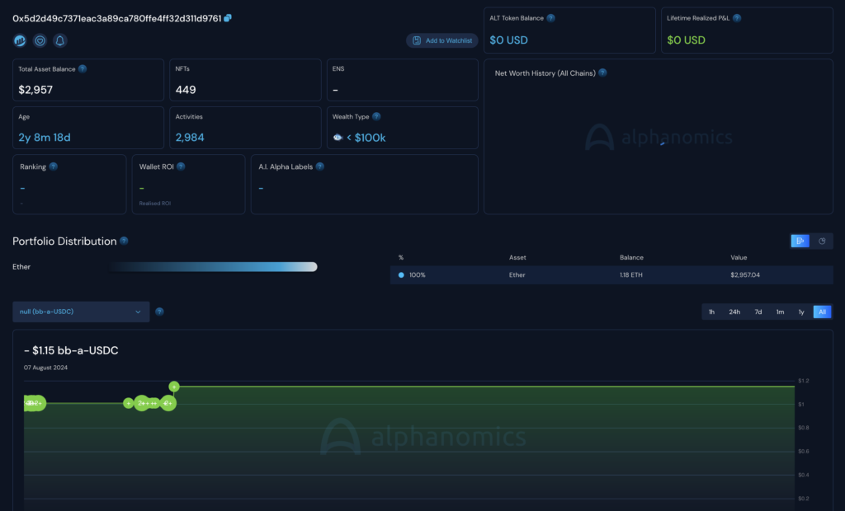The image size is (845, 511).
Task: Click the chart analytics icon under the address
Action: pos(20,40)
